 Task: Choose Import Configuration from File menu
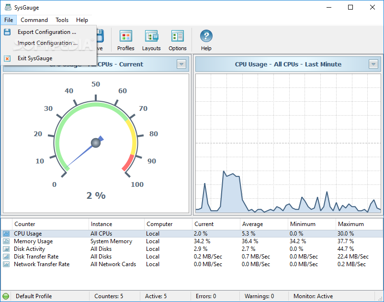(x=48, y=43)
